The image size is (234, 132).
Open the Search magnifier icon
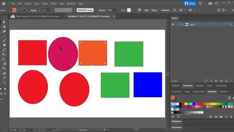click(200, 3)
